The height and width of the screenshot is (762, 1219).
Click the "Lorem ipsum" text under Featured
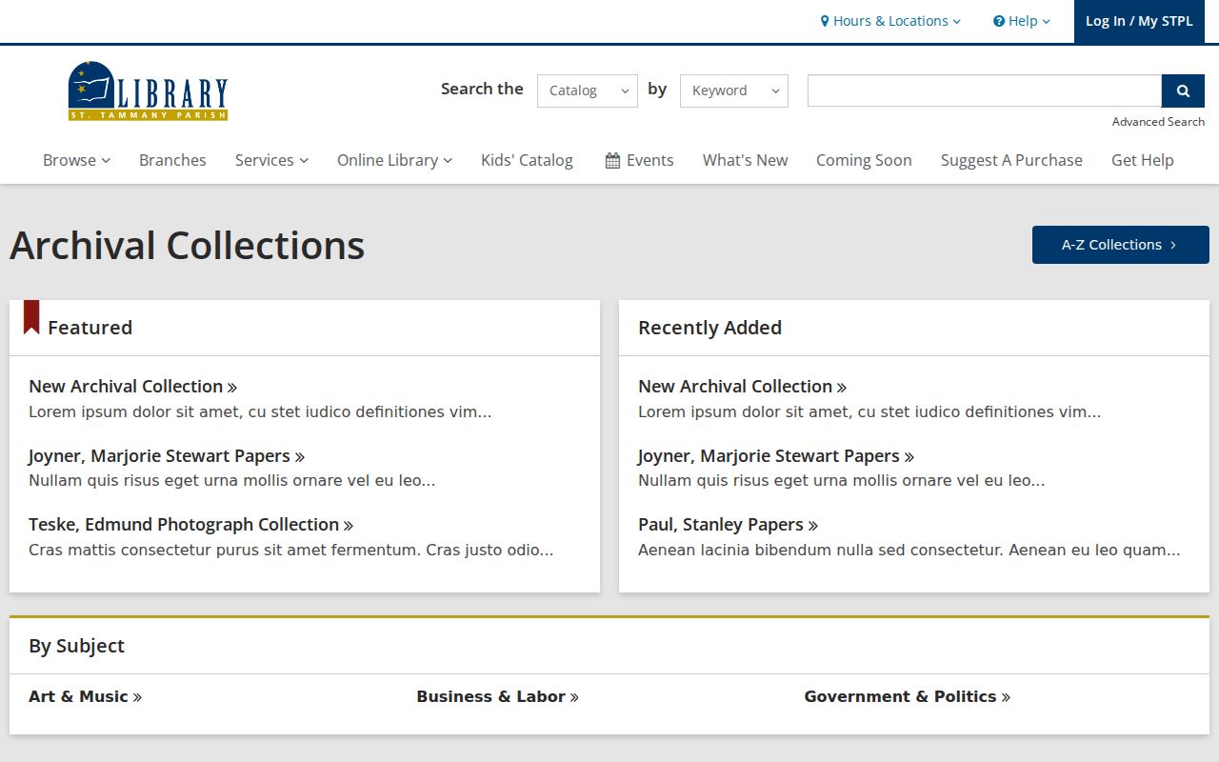pyautogui.click(x=260, y=412)
